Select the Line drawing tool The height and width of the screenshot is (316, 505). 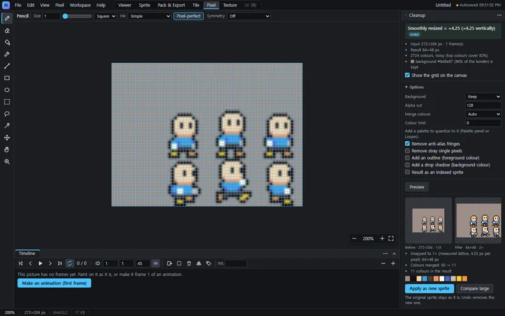(x=6, y=66)
